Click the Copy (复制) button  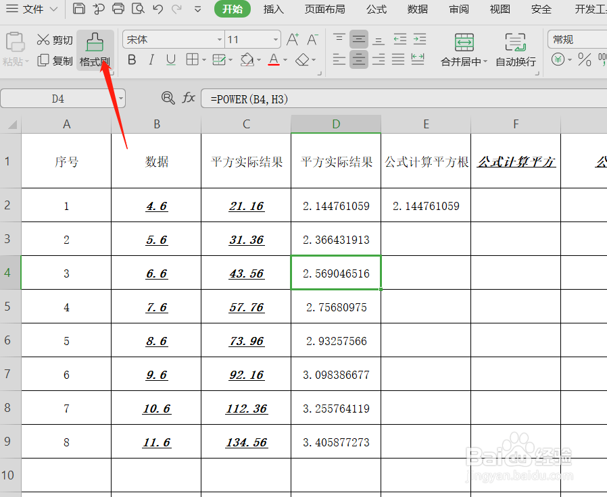click(x=55, y=61)
